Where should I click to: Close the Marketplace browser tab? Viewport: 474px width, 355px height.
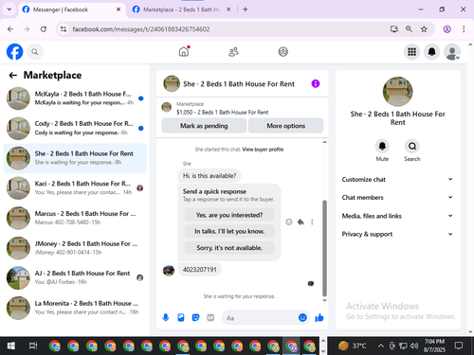tap(228, 9)
